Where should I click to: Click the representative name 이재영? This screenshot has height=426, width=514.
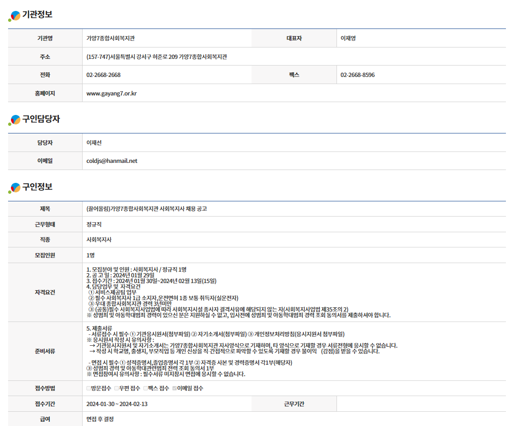pyautogui.click(x=348, y=38)
